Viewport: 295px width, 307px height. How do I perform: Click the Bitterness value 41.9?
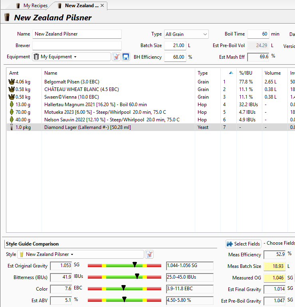tap(61, 277)
